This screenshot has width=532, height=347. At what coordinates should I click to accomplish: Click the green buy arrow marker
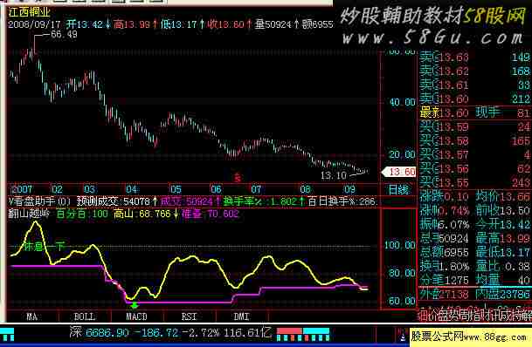click(135, 305)
